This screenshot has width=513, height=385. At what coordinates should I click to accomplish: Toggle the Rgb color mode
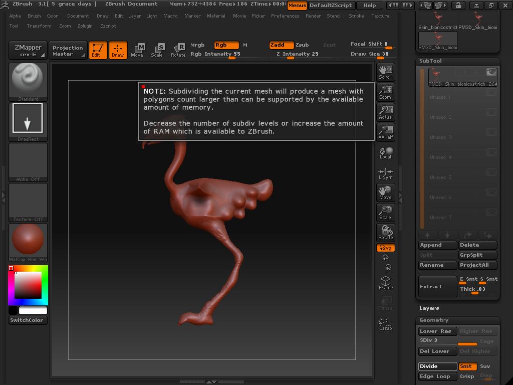coord(226,45)
